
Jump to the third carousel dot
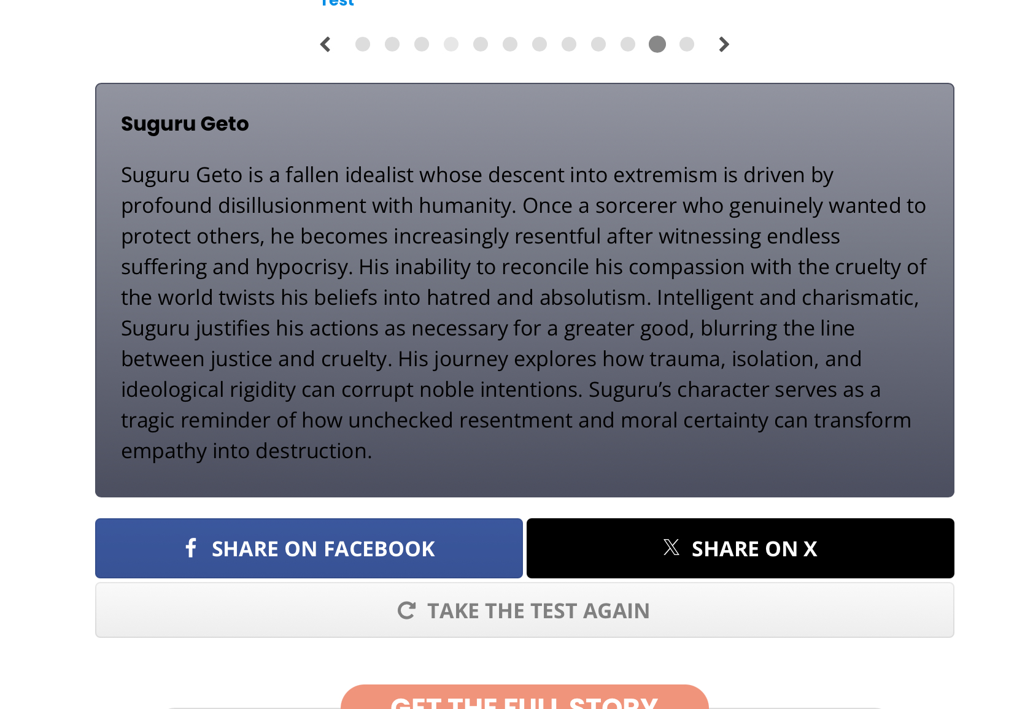pyautogui.click(x=422, y=44)
